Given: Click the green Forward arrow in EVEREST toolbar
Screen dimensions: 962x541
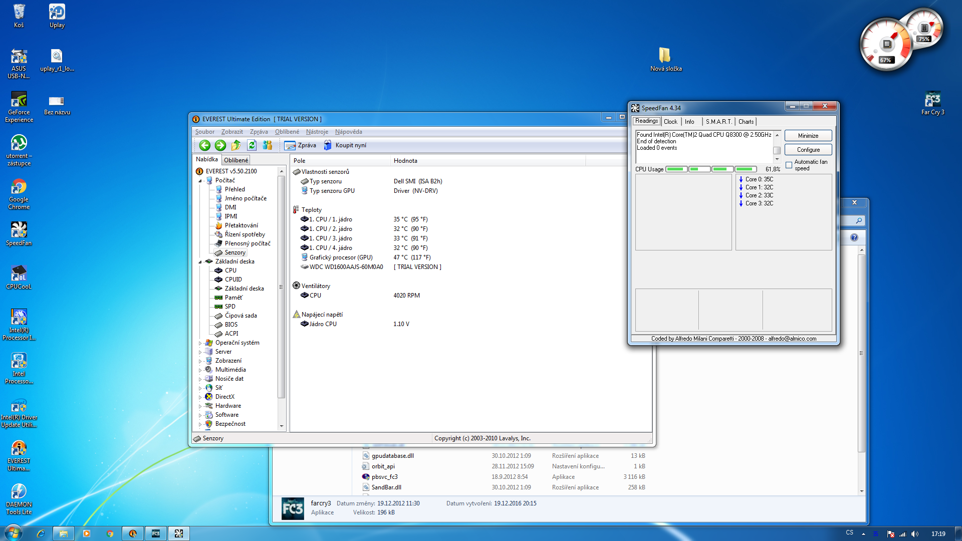Looking at the screenshot, I should coord(220,145).
